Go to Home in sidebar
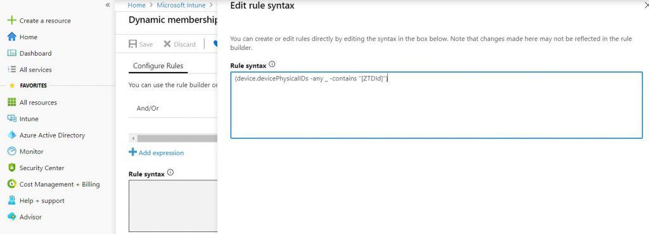Viewport: 649px width, 234px height. point(28,37)
